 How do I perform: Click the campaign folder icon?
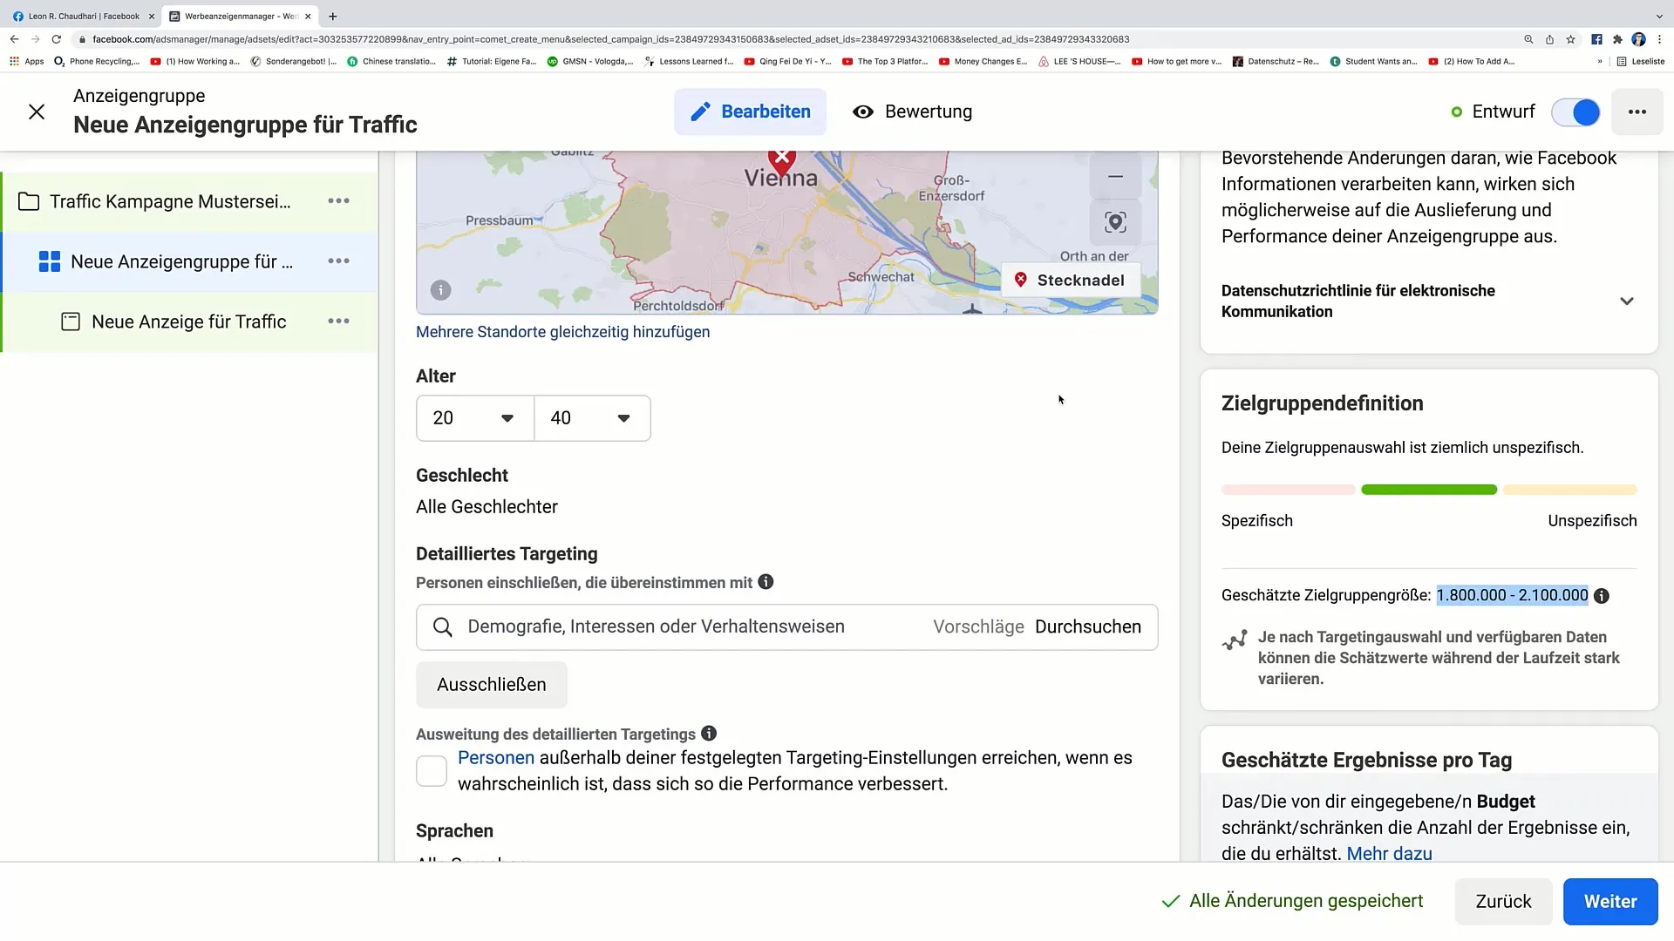[29, 201]
